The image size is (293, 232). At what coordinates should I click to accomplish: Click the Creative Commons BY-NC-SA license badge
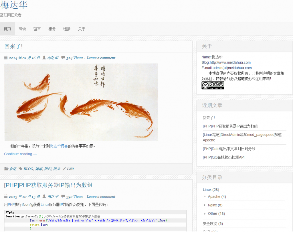(213, 85)
